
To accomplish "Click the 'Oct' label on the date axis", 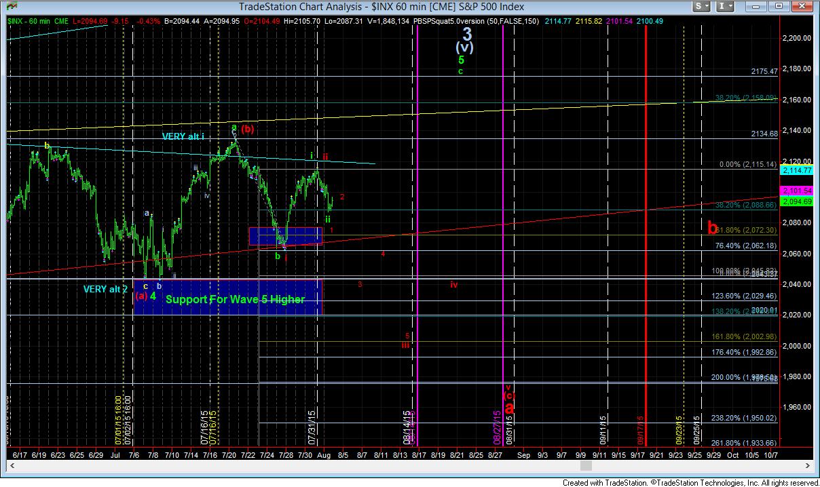I will tap(732, 454).
